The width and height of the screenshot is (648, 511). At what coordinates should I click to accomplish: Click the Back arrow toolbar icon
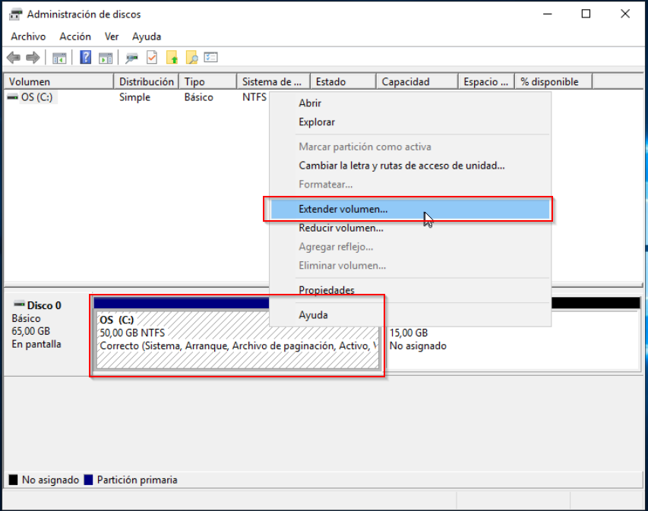[x=13, y=58]
